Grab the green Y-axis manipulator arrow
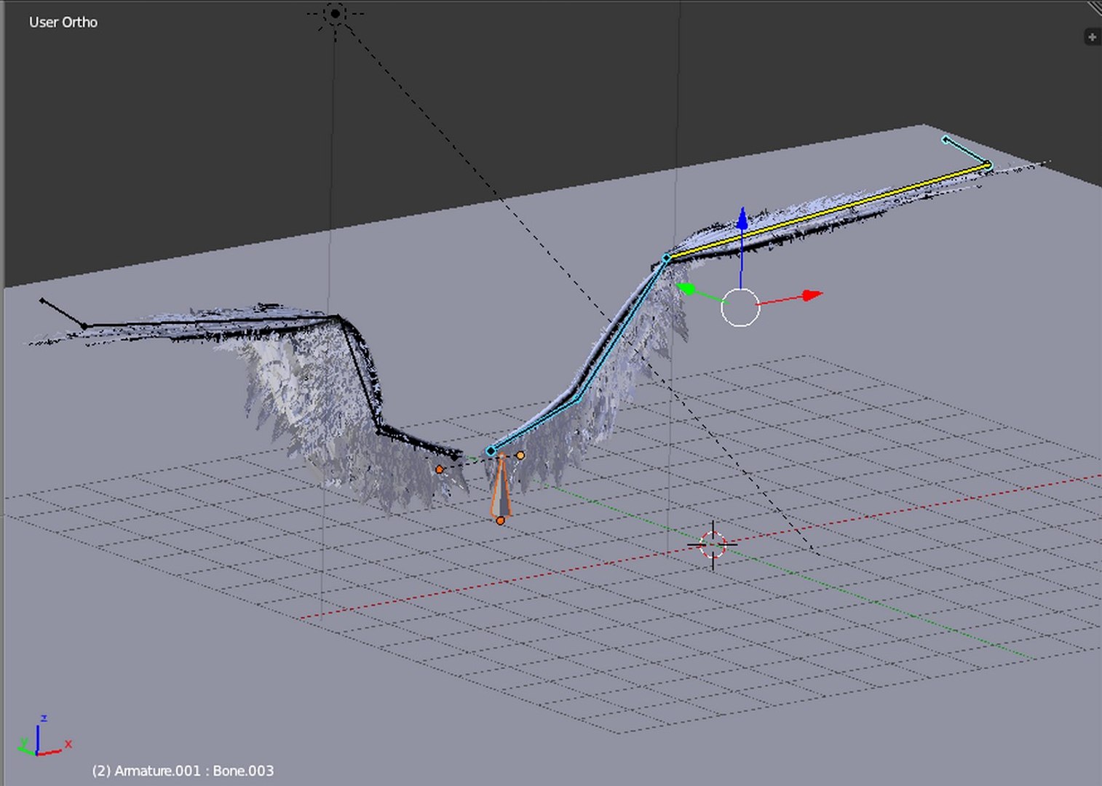The width and height of the screenshot is (1102, 786). click(x=686, y=289)
